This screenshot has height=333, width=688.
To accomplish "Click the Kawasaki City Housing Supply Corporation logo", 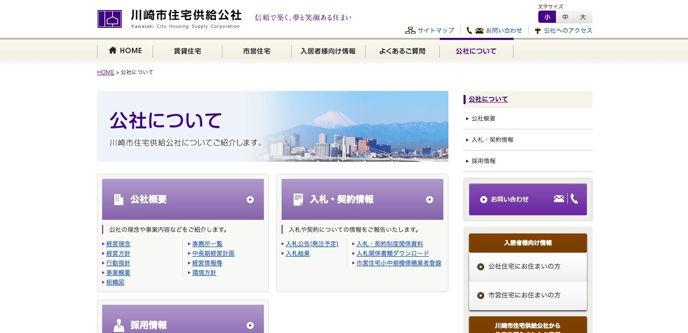I will [x=110, y=19].
